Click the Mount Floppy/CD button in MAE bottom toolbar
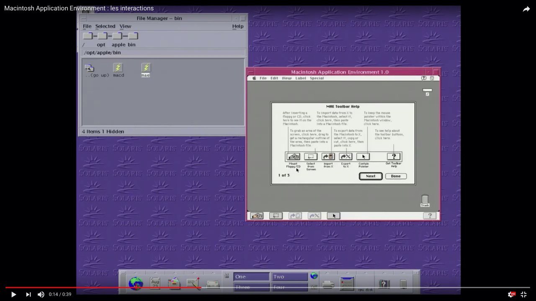 point(257,216)
